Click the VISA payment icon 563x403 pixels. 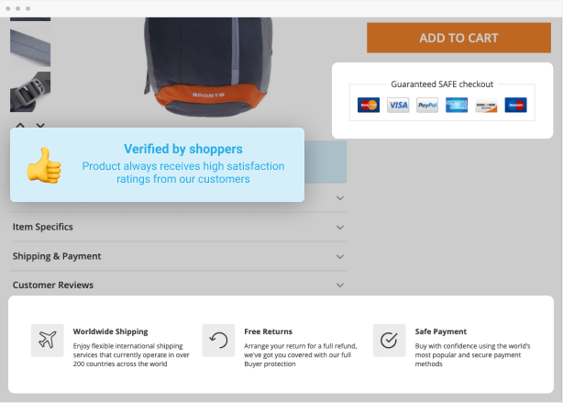tap(398, 106)
